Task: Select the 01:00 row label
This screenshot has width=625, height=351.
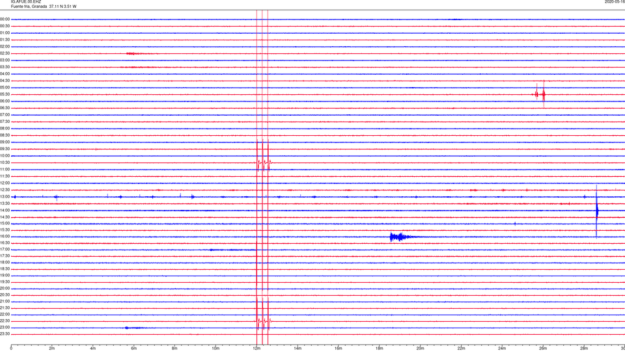Action: [5, 33]
